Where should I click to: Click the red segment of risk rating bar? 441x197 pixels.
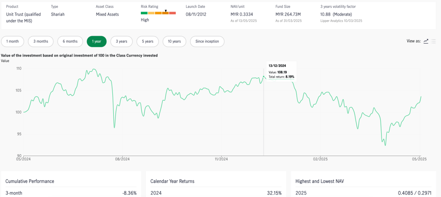click(172, 13)
